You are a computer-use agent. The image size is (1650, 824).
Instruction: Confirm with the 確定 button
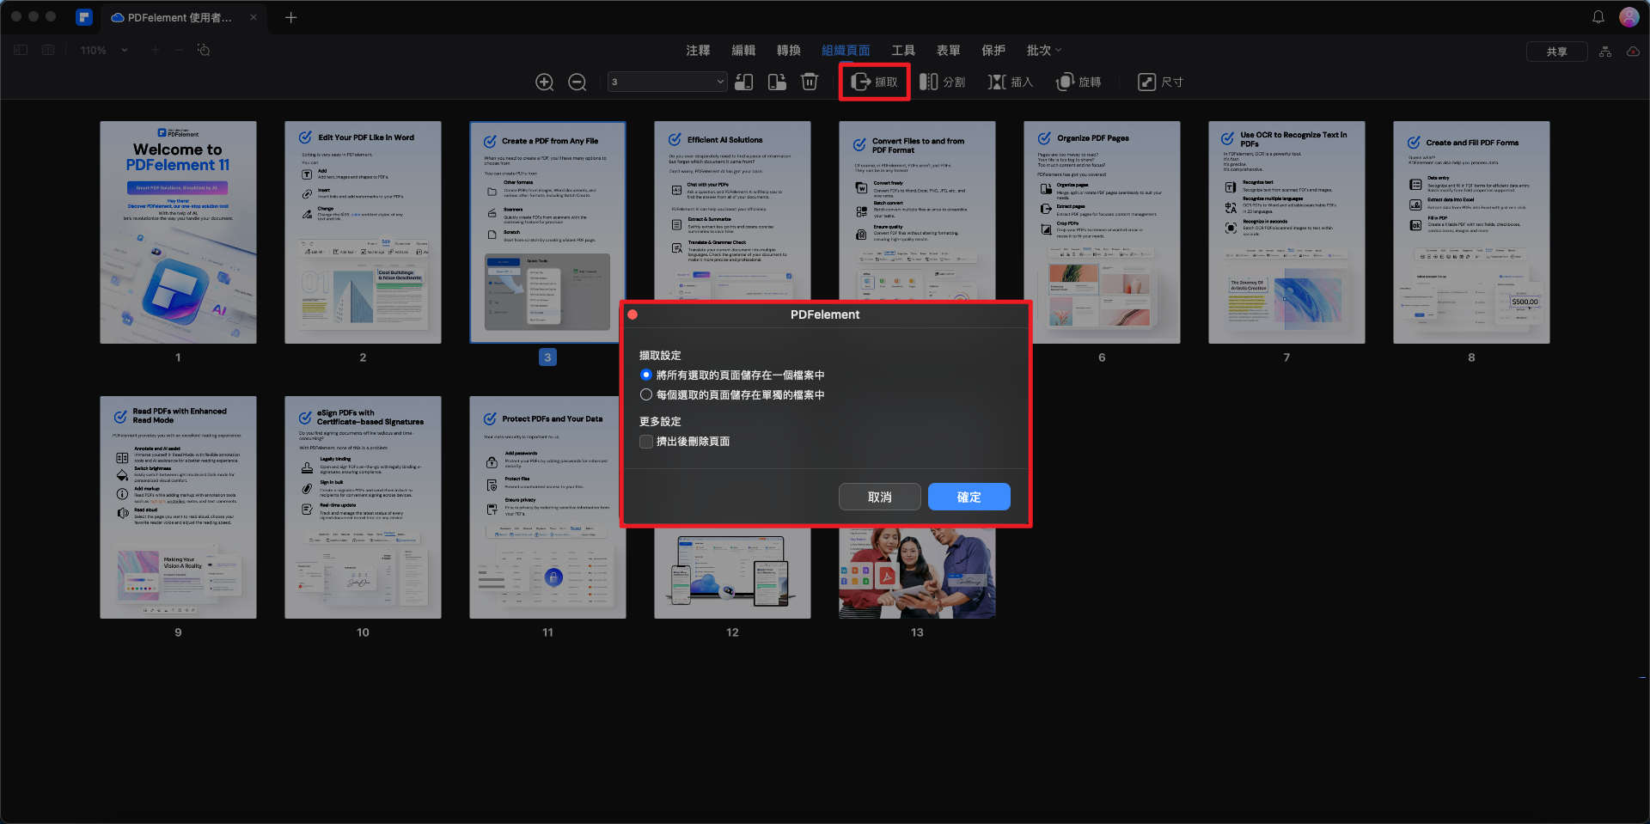(969, 497)
